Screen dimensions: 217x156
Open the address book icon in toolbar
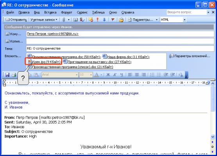75,20
